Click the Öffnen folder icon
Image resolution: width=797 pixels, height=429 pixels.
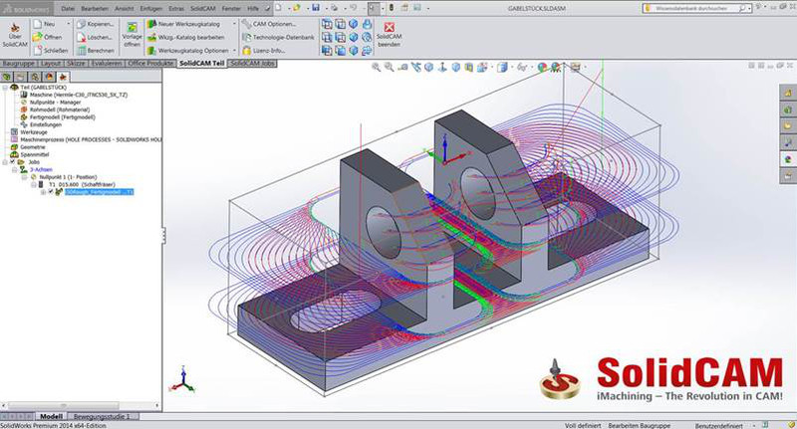click(x=38, y=37)
